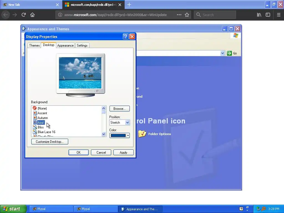Image resolution: width=284 pixels, height=213 pixels.
Task: Switch to the New Tab browser tab
Action: tap(31, 5)
